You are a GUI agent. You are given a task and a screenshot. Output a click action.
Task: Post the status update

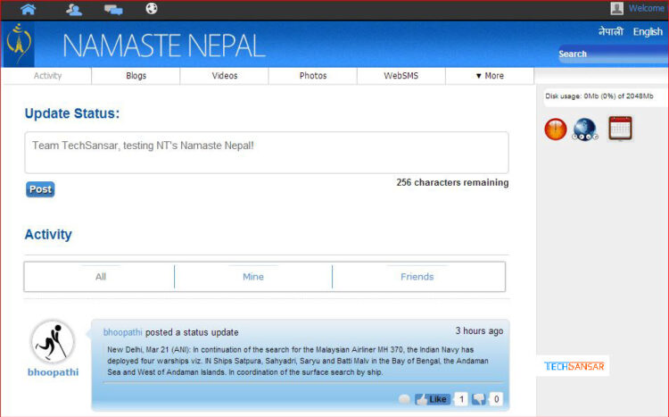40,189
